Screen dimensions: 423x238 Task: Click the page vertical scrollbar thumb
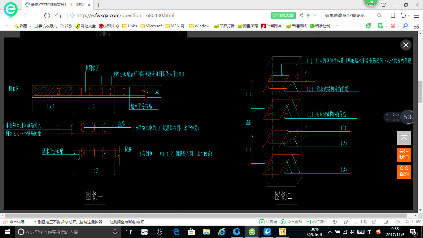click(x=420, y=92)
